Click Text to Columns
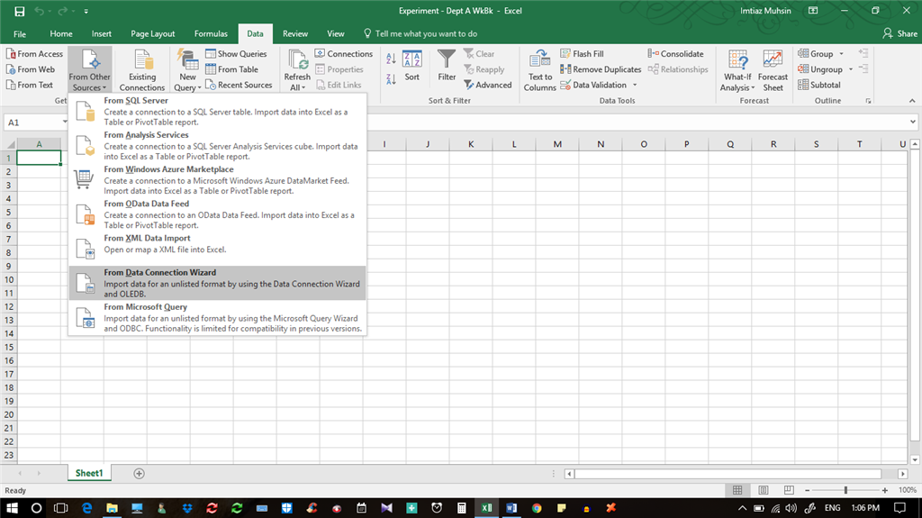Image resolution: width=922 pixels, height=518 pixels. 540,70
